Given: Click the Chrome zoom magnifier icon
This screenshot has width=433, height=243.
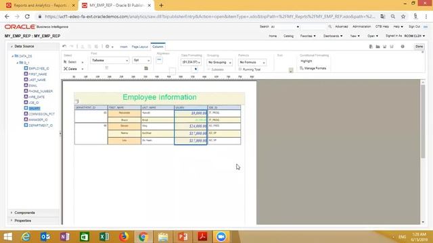Looking at the screenshot, I should click(x=393, y=16).
